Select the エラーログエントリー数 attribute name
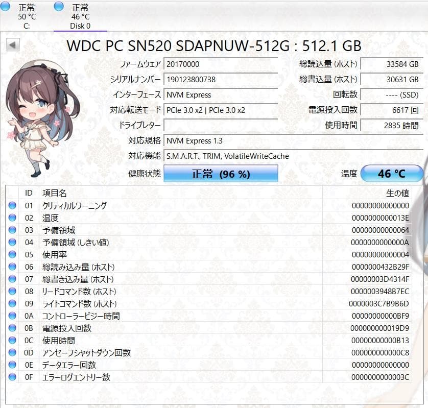Viewport: 428px width, 408px height. [76, 377]
